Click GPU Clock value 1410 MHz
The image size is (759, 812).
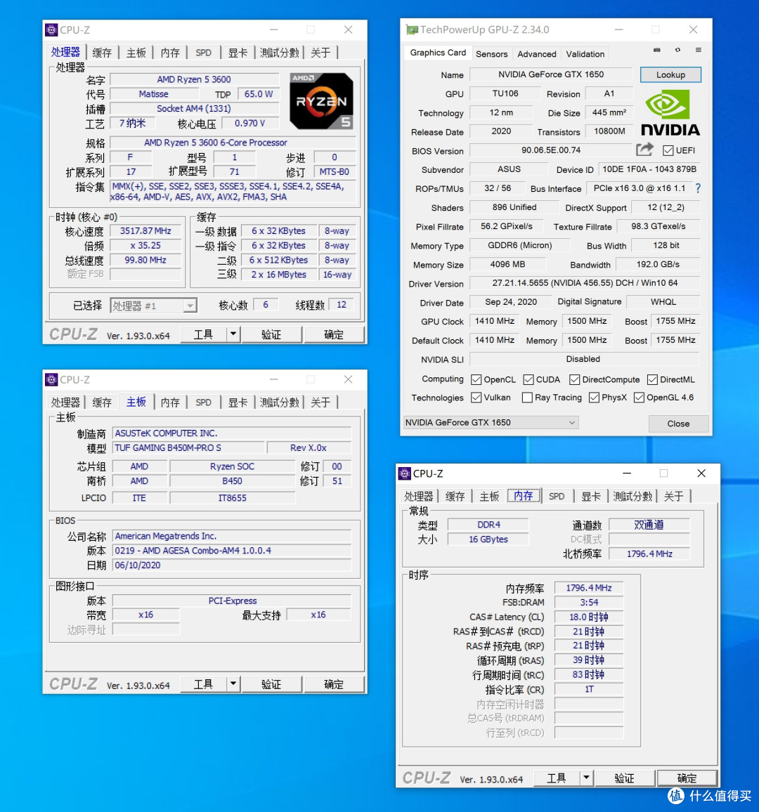[494, 321]
